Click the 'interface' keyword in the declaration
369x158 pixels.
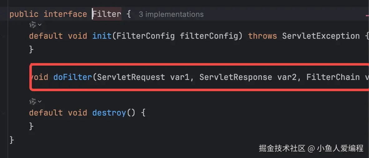[65, 14]
